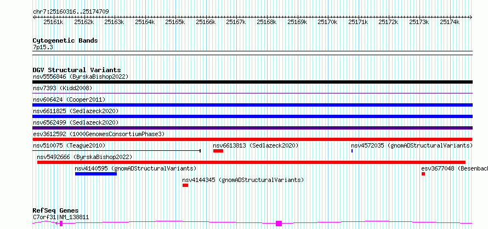Viewport: 488px width, 229px height.
Task: Click the Cytogenetic Bands track title
Action: coord(65,40)
